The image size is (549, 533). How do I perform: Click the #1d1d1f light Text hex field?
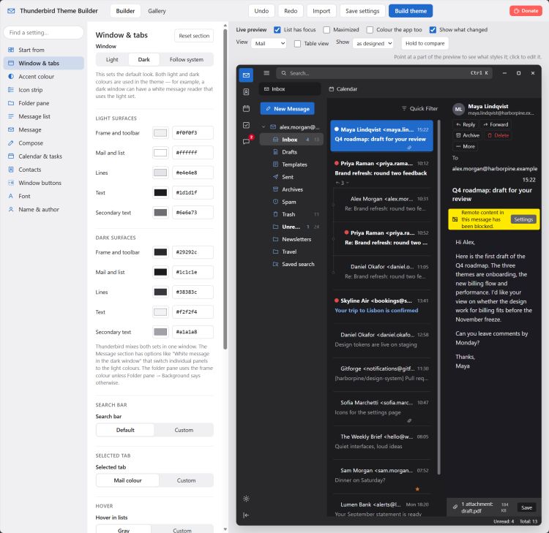point(193,192)
